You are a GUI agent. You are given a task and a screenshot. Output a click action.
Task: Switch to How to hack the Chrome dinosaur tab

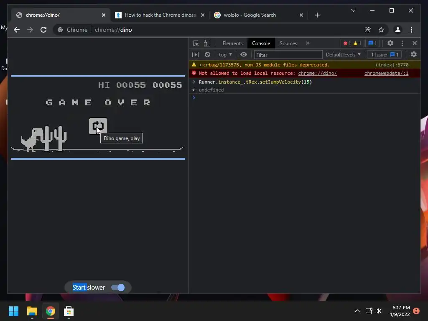point(160,15)
